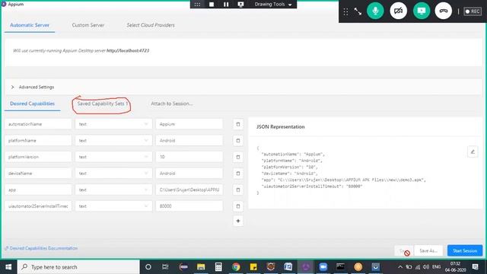
Task: Click the taskbar date and time
Action: pyautogui.click(x=455, y=267)
